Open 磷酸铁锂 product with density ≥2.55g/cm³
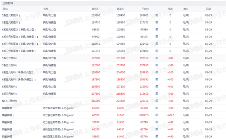The image size is (226, 139). pos(7,108)
